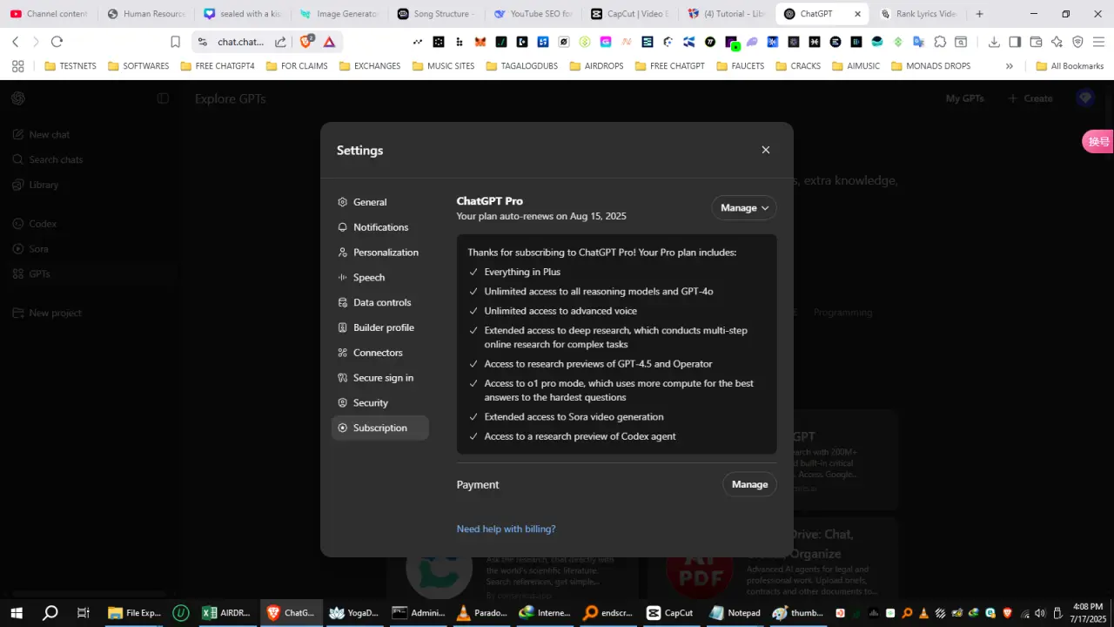This screenshot has width=1114, height=627.
Task: Open the Brave Leo AI sparkle icon
Action: (x=1057, y=42)
